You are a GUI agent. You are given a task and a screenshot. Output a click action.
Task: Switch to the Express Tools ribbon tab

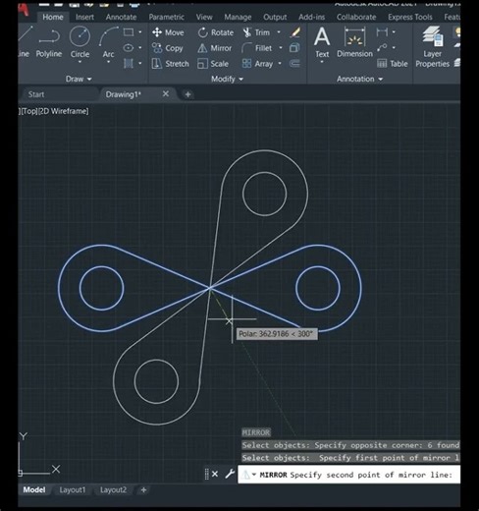pyautogui.click(x=410, y=17)
